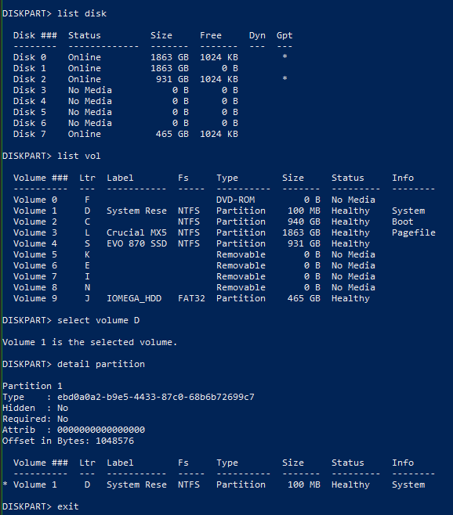Click the Volume 0 DVD-ROM row
453x515 pixels.
click(x=194, y=200)
